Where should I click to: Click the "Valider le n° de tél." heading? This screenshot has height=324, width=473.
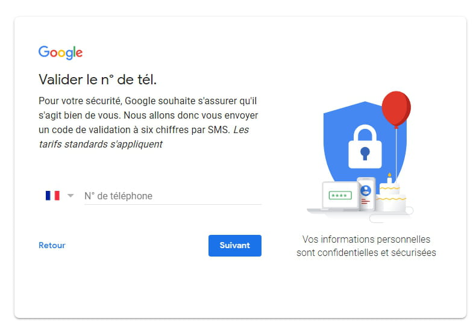coord(98,80)
